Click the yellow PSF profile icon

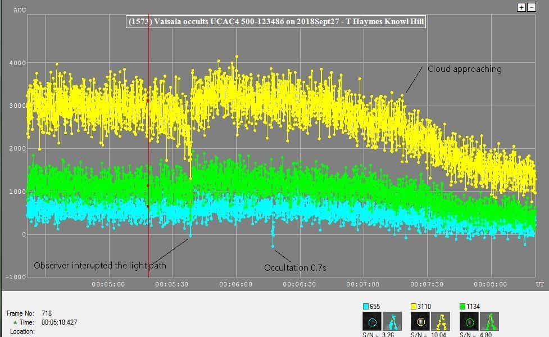[x=441, y=322]
